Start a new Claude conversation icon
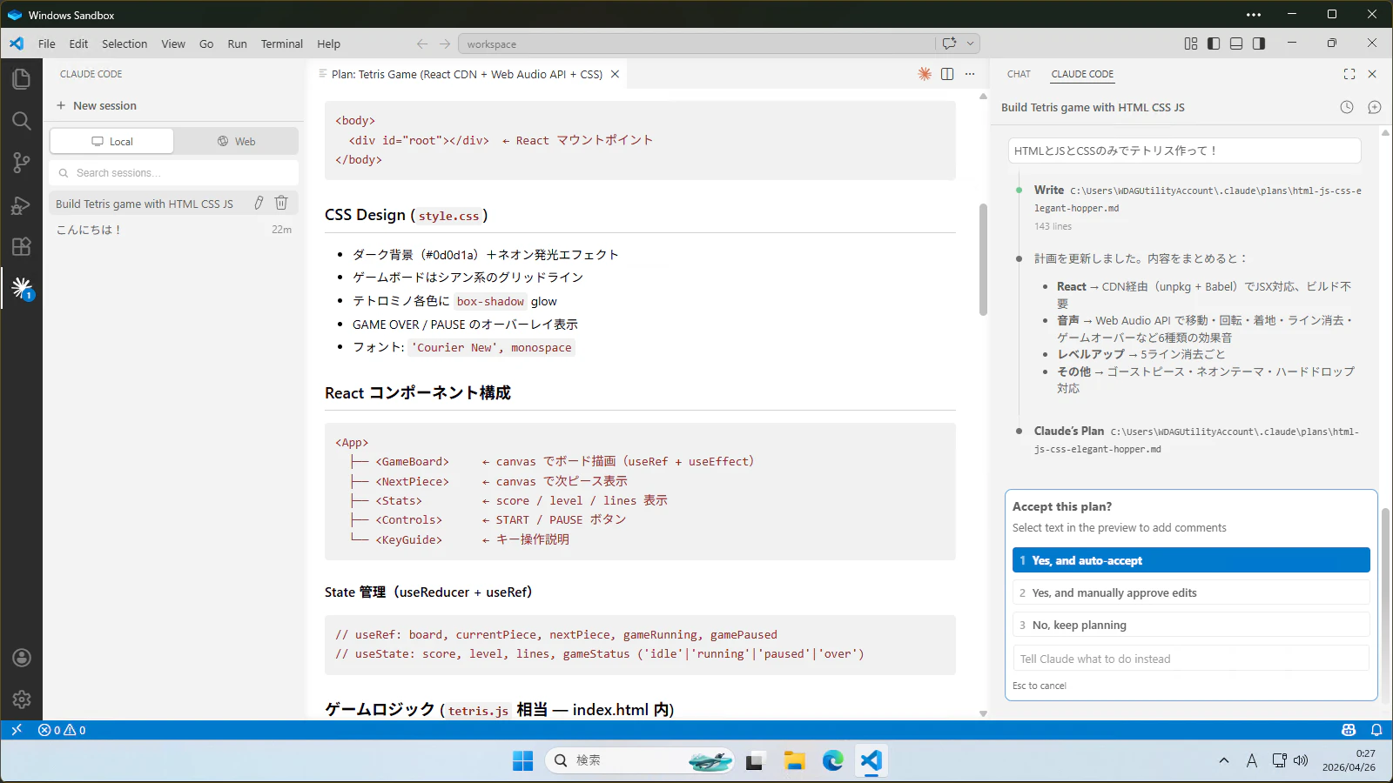Viewport: 1393px width, 783px height. 1375,107
